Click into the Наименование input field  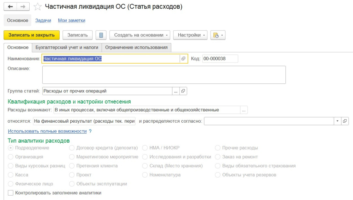click(111, 58)
